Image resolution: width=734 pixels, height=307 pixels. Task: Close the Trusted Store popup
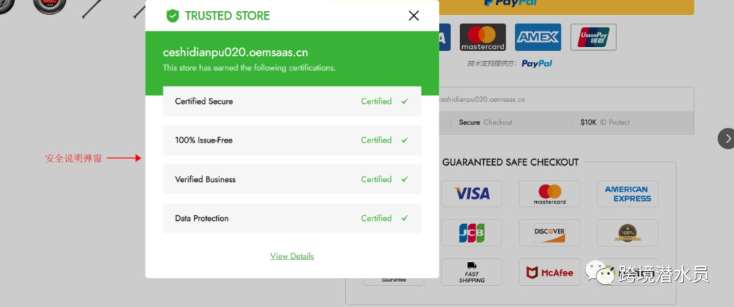click(x=413, y=16)
